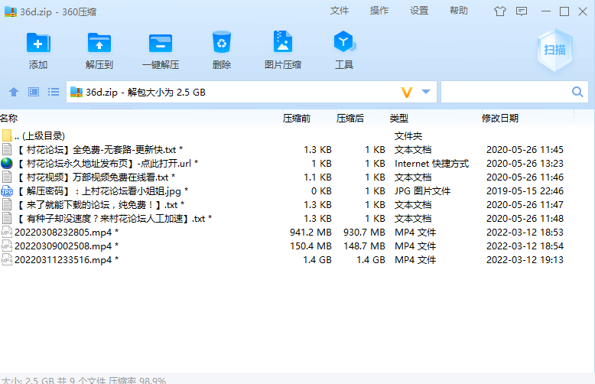Sort files by 名称 column header
595x384 pixels.
tap(9, 118)
